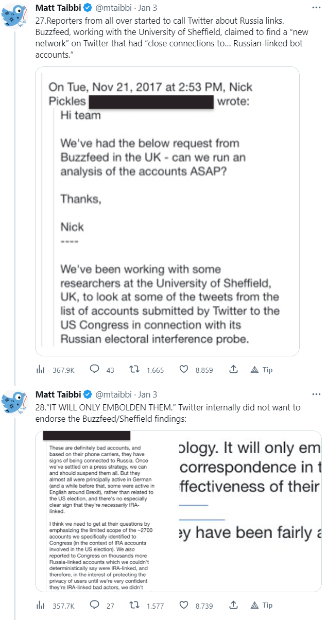Like the tweet with 8,859 likes
The width and height of the screenshot is (327, 620).
(x=184, y=370)
